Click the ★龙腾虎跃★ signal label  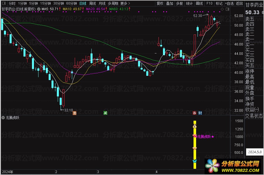[205, 137]
